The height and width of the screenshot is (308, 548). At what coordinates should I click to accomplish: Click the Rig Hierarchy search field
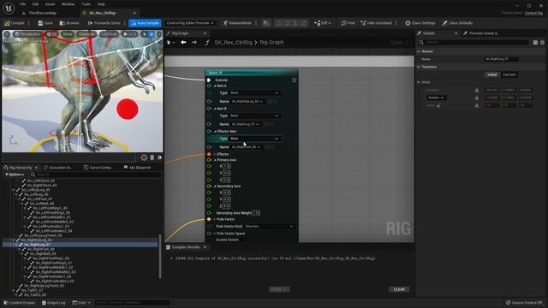point(96,175)
